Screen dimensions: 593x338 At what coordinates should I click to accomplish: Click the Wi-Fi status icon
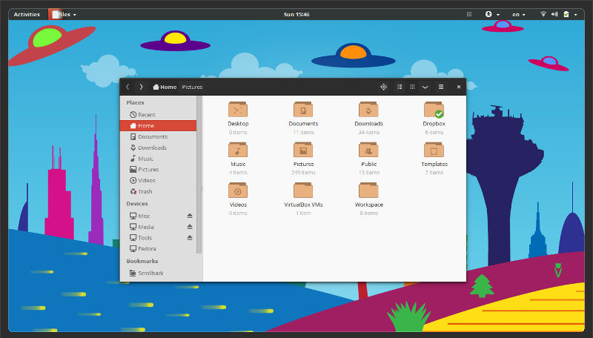pos(543,14)
